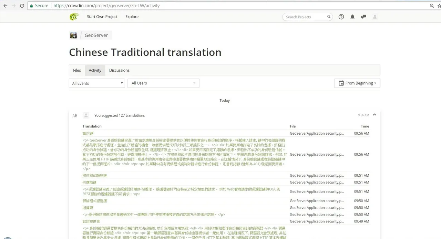Open notifications bell icon

[352, 17]
